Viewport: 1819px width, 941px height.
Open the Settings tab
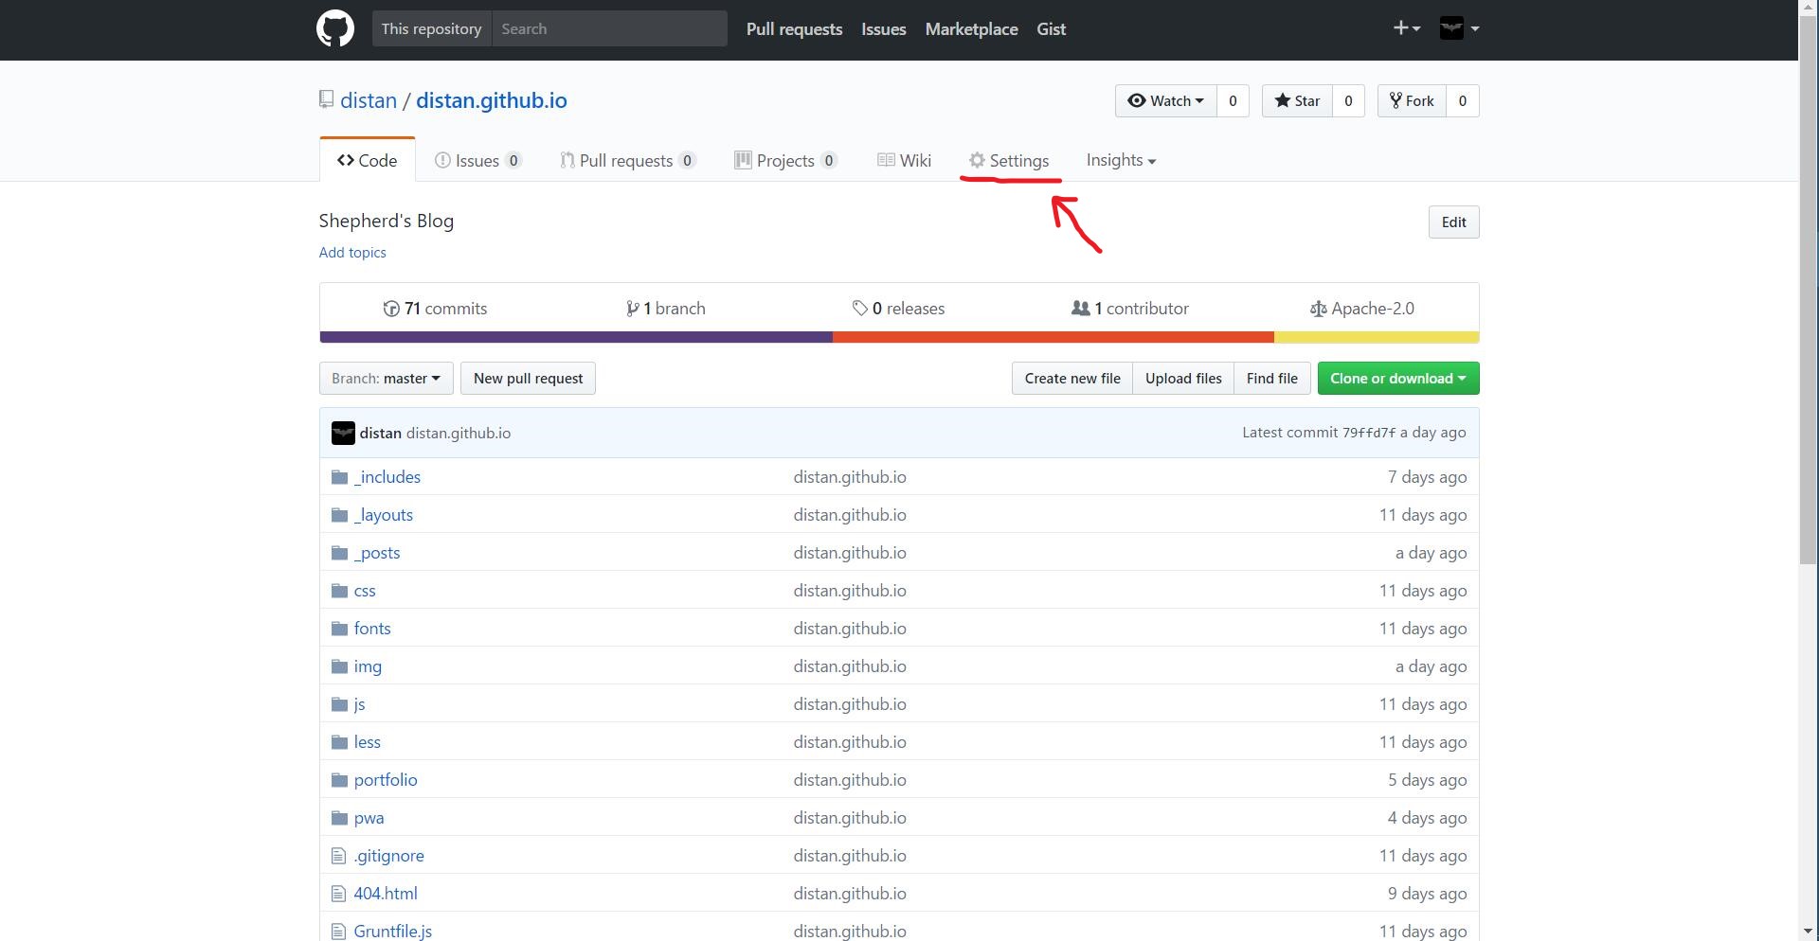[x=1009, y=160]
